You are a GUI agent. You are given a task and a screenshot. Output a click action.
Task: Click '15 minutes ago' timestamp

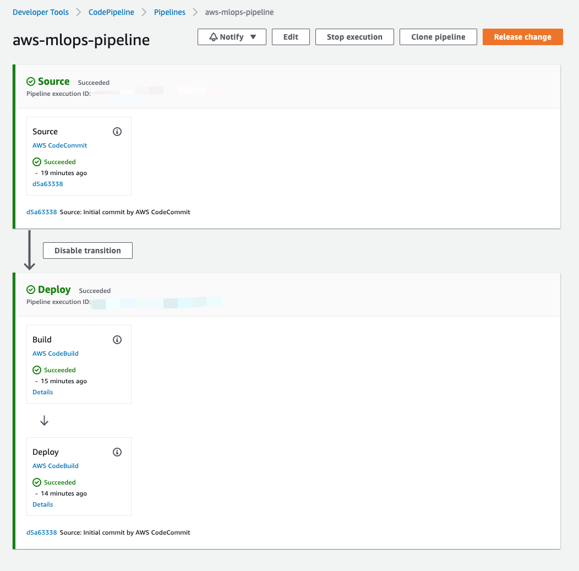point(64,381)
